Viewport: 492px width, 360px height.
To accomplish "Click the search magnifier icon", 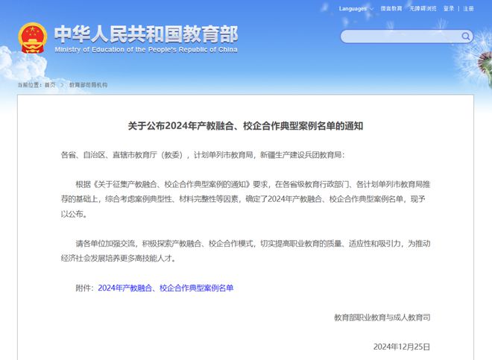I will (x=466, y=37).
